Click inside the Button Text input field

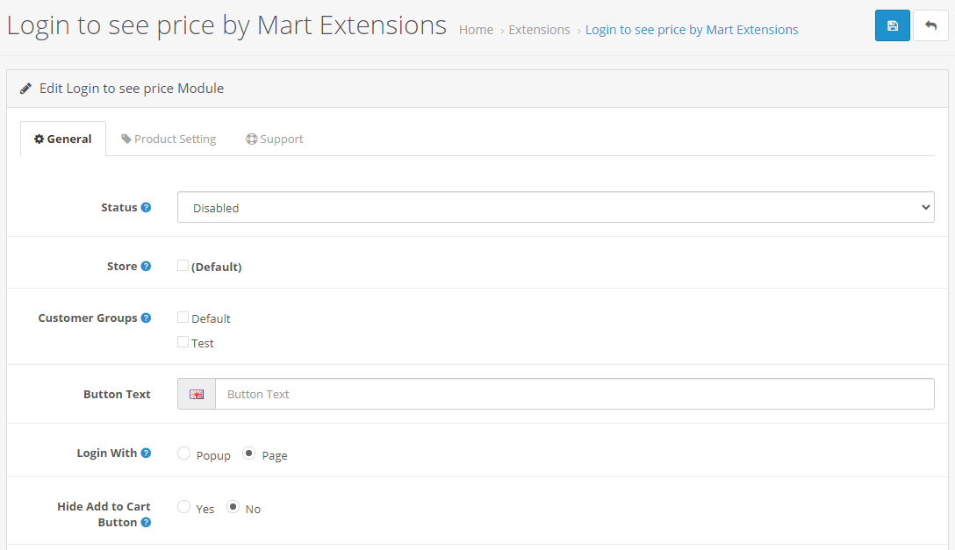tap(571, 394)
